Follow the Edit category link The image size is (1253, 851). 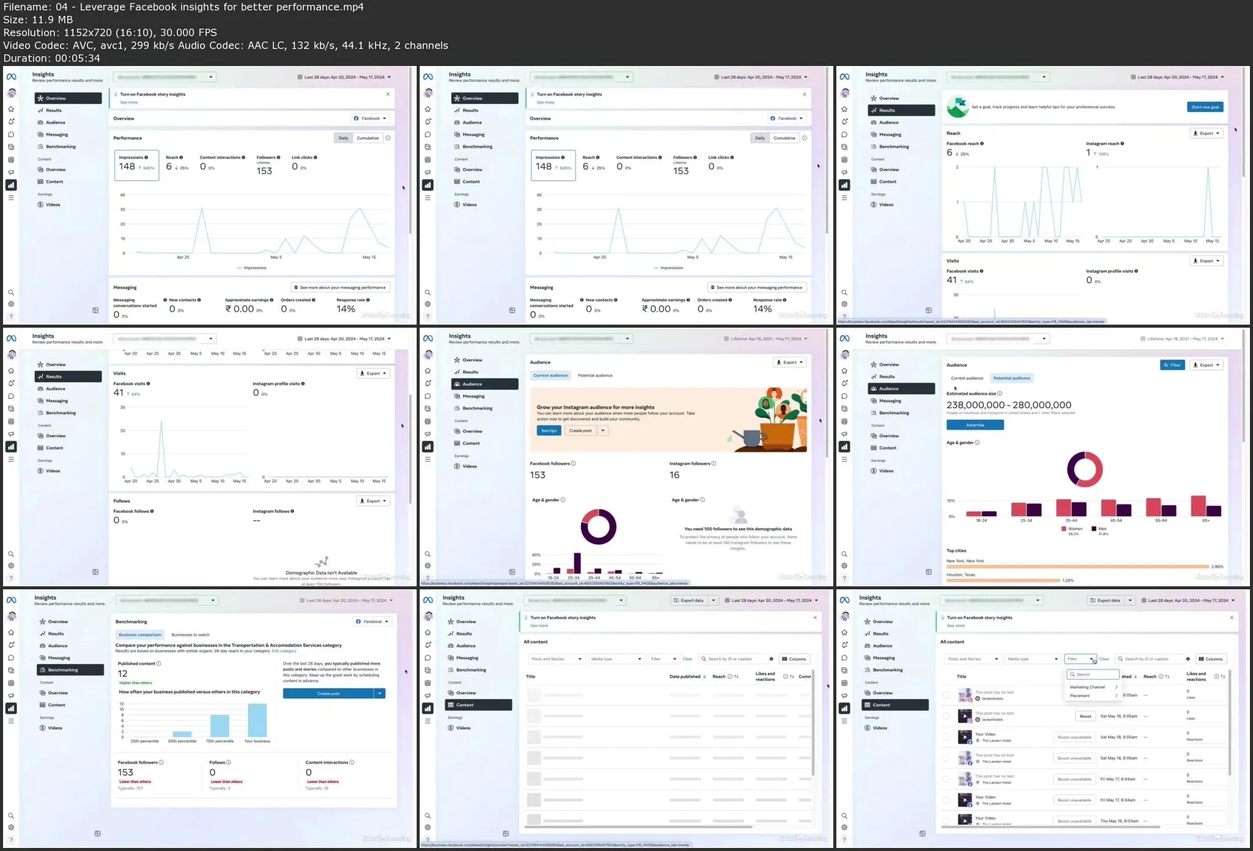pos(284,651)
